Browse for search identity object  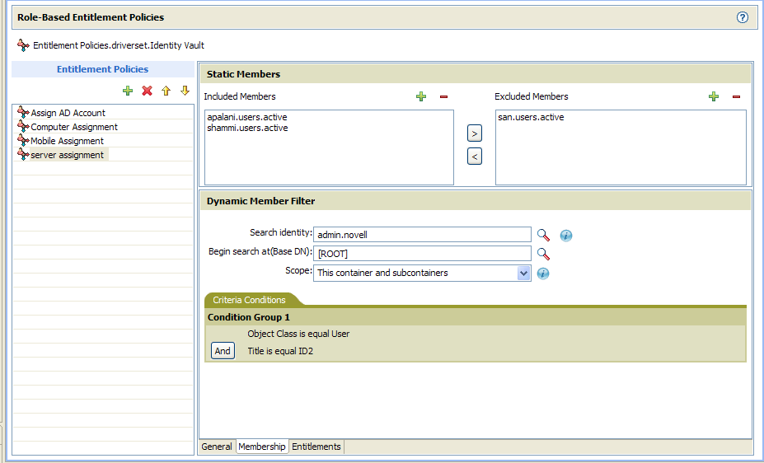(543, 235)
